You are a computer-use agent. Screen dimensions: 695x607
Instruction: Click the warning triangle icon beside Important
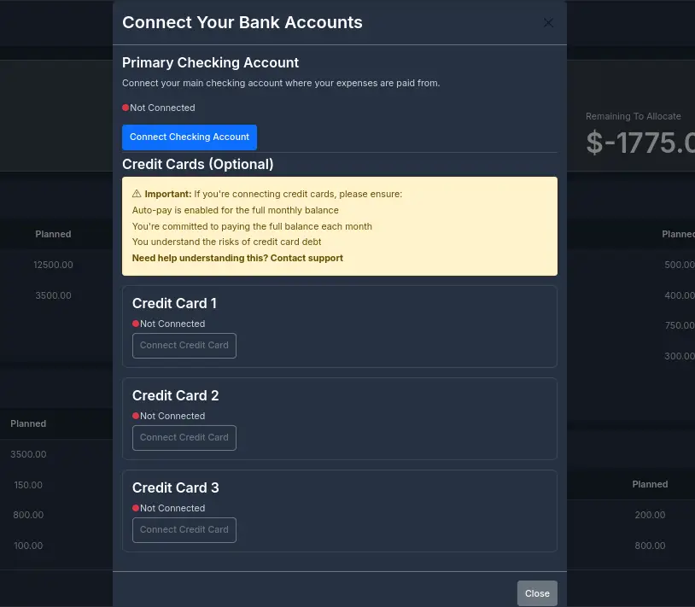137,194
